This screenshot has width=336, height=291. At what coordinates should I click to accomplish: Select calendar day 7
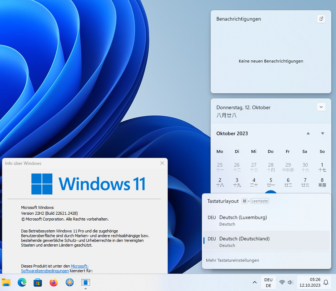click(305, 182)
